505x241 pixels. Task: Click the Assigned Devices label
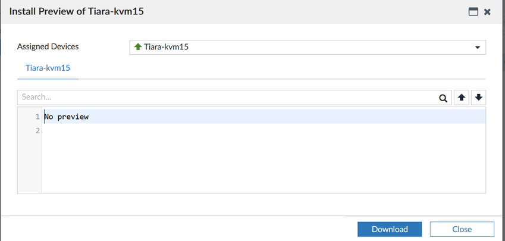pyautogui.click(x=48, y=46)
